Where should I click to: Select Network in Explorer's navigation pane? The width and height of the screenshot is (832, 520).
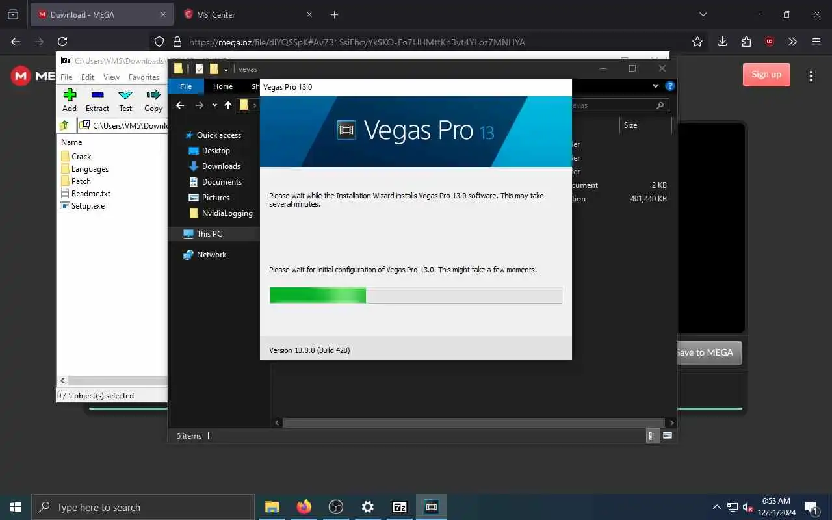(205, 254)
